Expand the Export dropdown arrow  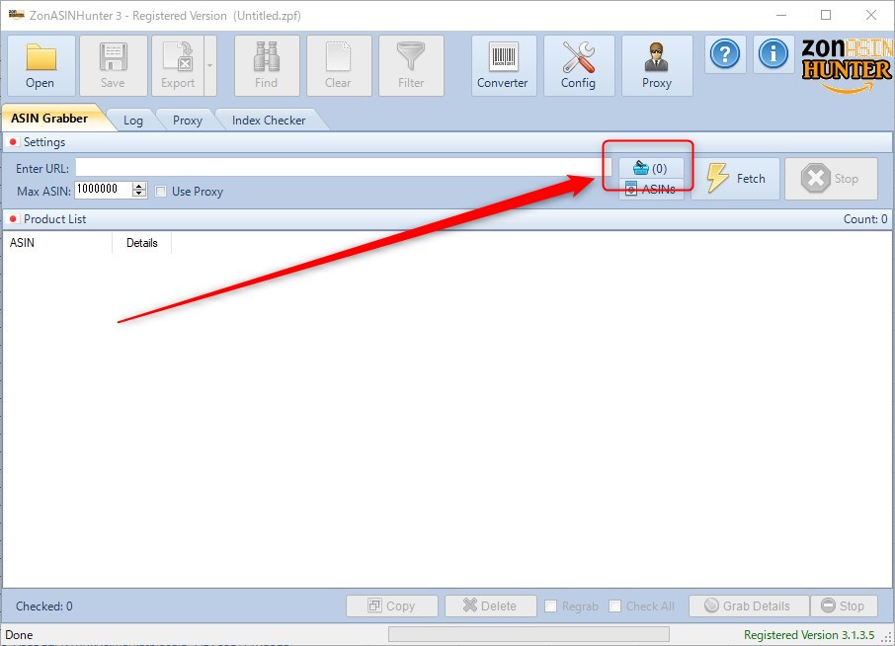click(x=210, y=65)
